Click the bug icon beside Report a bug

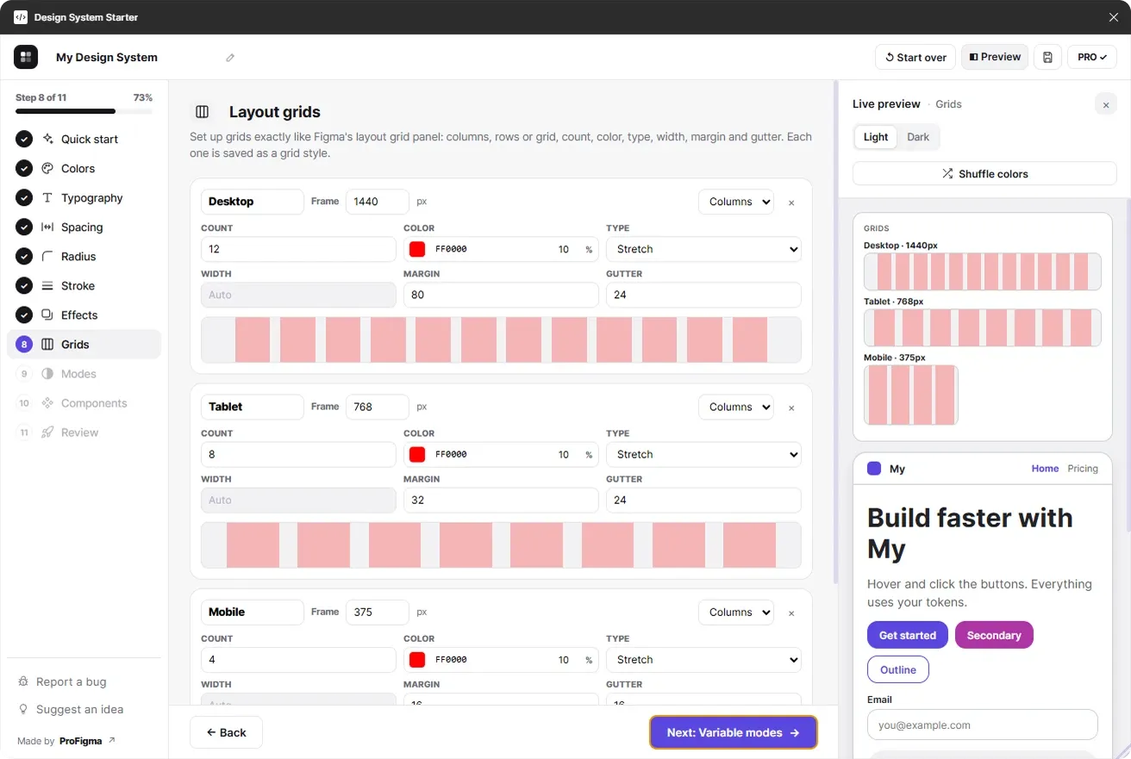(24, 681)
